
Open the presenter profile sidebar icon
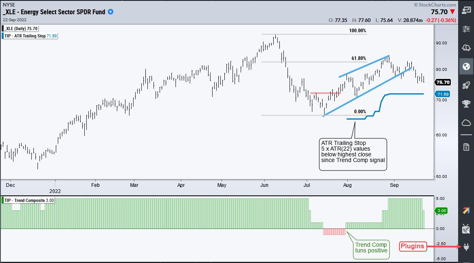coord(466,10)
